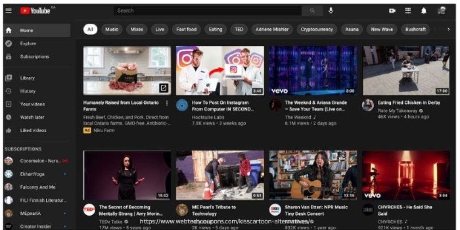
Task: Click The Weeknd channel name
Action: pos(298,117)
